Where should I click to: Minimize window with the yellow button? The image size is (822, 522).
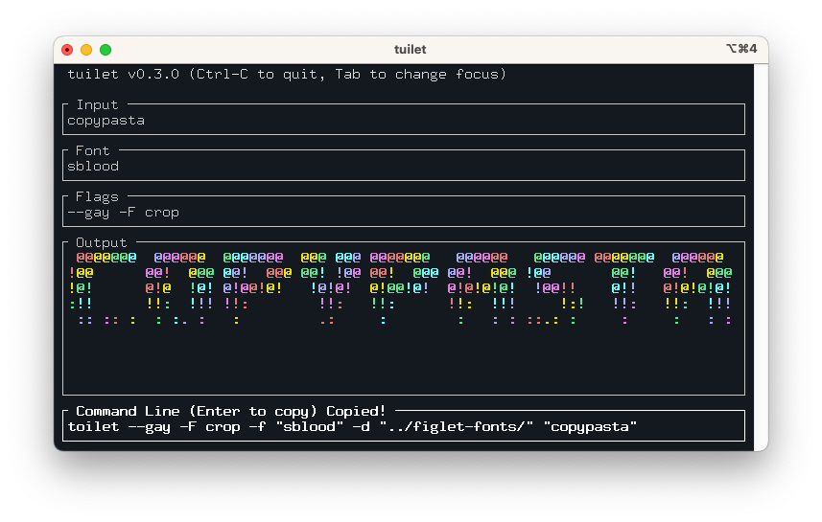click(x=86, y=50)
